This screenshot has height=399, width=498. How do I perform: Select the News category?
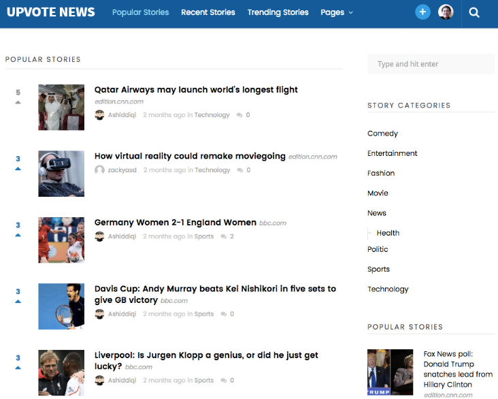(x=377, y=213)
